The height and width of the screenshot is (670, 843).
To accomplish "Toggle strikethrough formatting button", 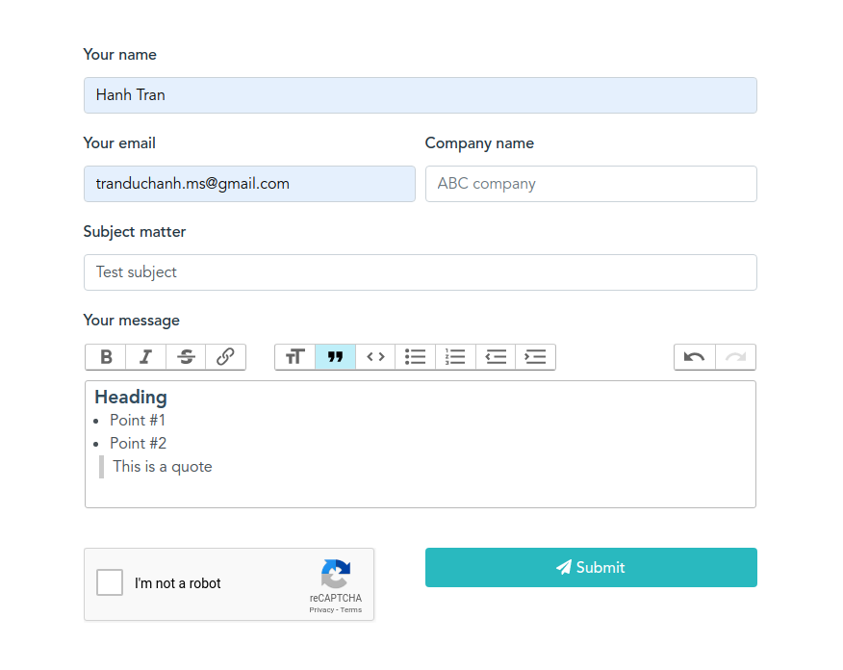I will pos(186,357).
